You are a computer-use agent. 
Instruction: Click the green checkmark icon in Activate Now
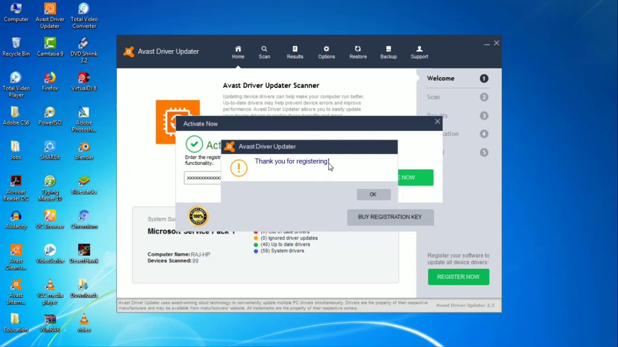click(x=194, y=144)
